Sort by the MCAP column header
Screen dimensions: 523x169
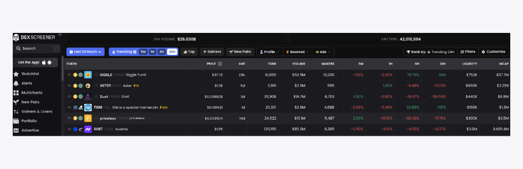[x=504, y=64]
